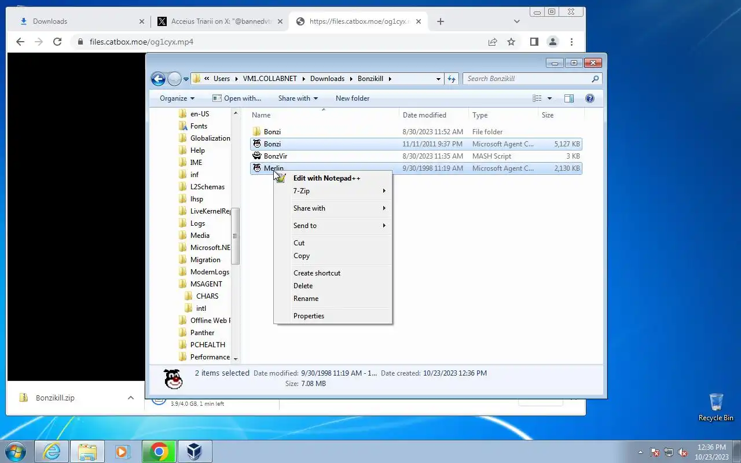Change view using the views icon
The width and height of the screenshot is (741, 463).
[537, 98]
